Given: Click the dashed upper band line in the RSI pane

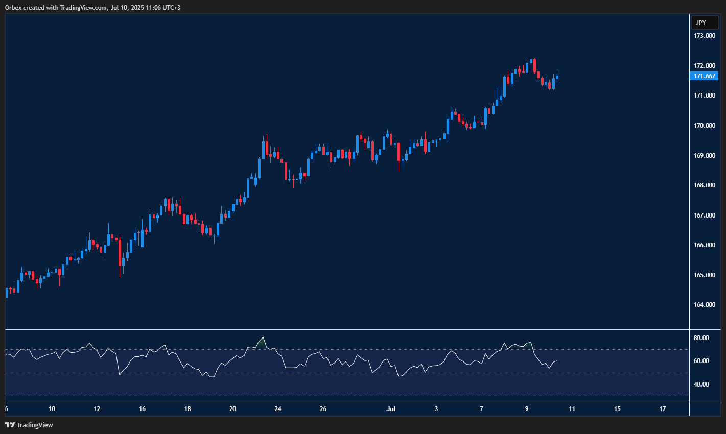Looking at the screenshot, I should click(358, 349).
